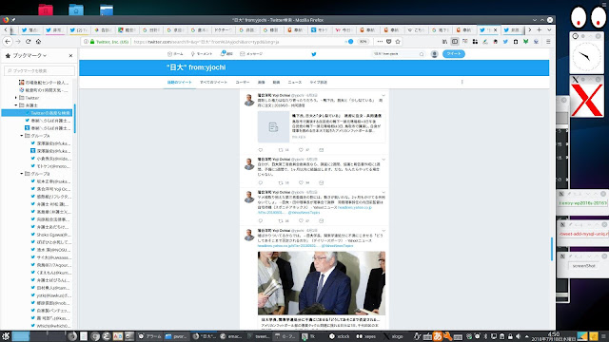Reply to the first tweet
The height and width of the screenshot is (342, 609).
coord(260,150)
